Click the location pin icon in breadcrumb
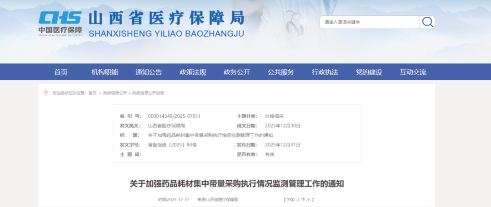The width and height of the screenshot is (491, 207). pos(46,93)
